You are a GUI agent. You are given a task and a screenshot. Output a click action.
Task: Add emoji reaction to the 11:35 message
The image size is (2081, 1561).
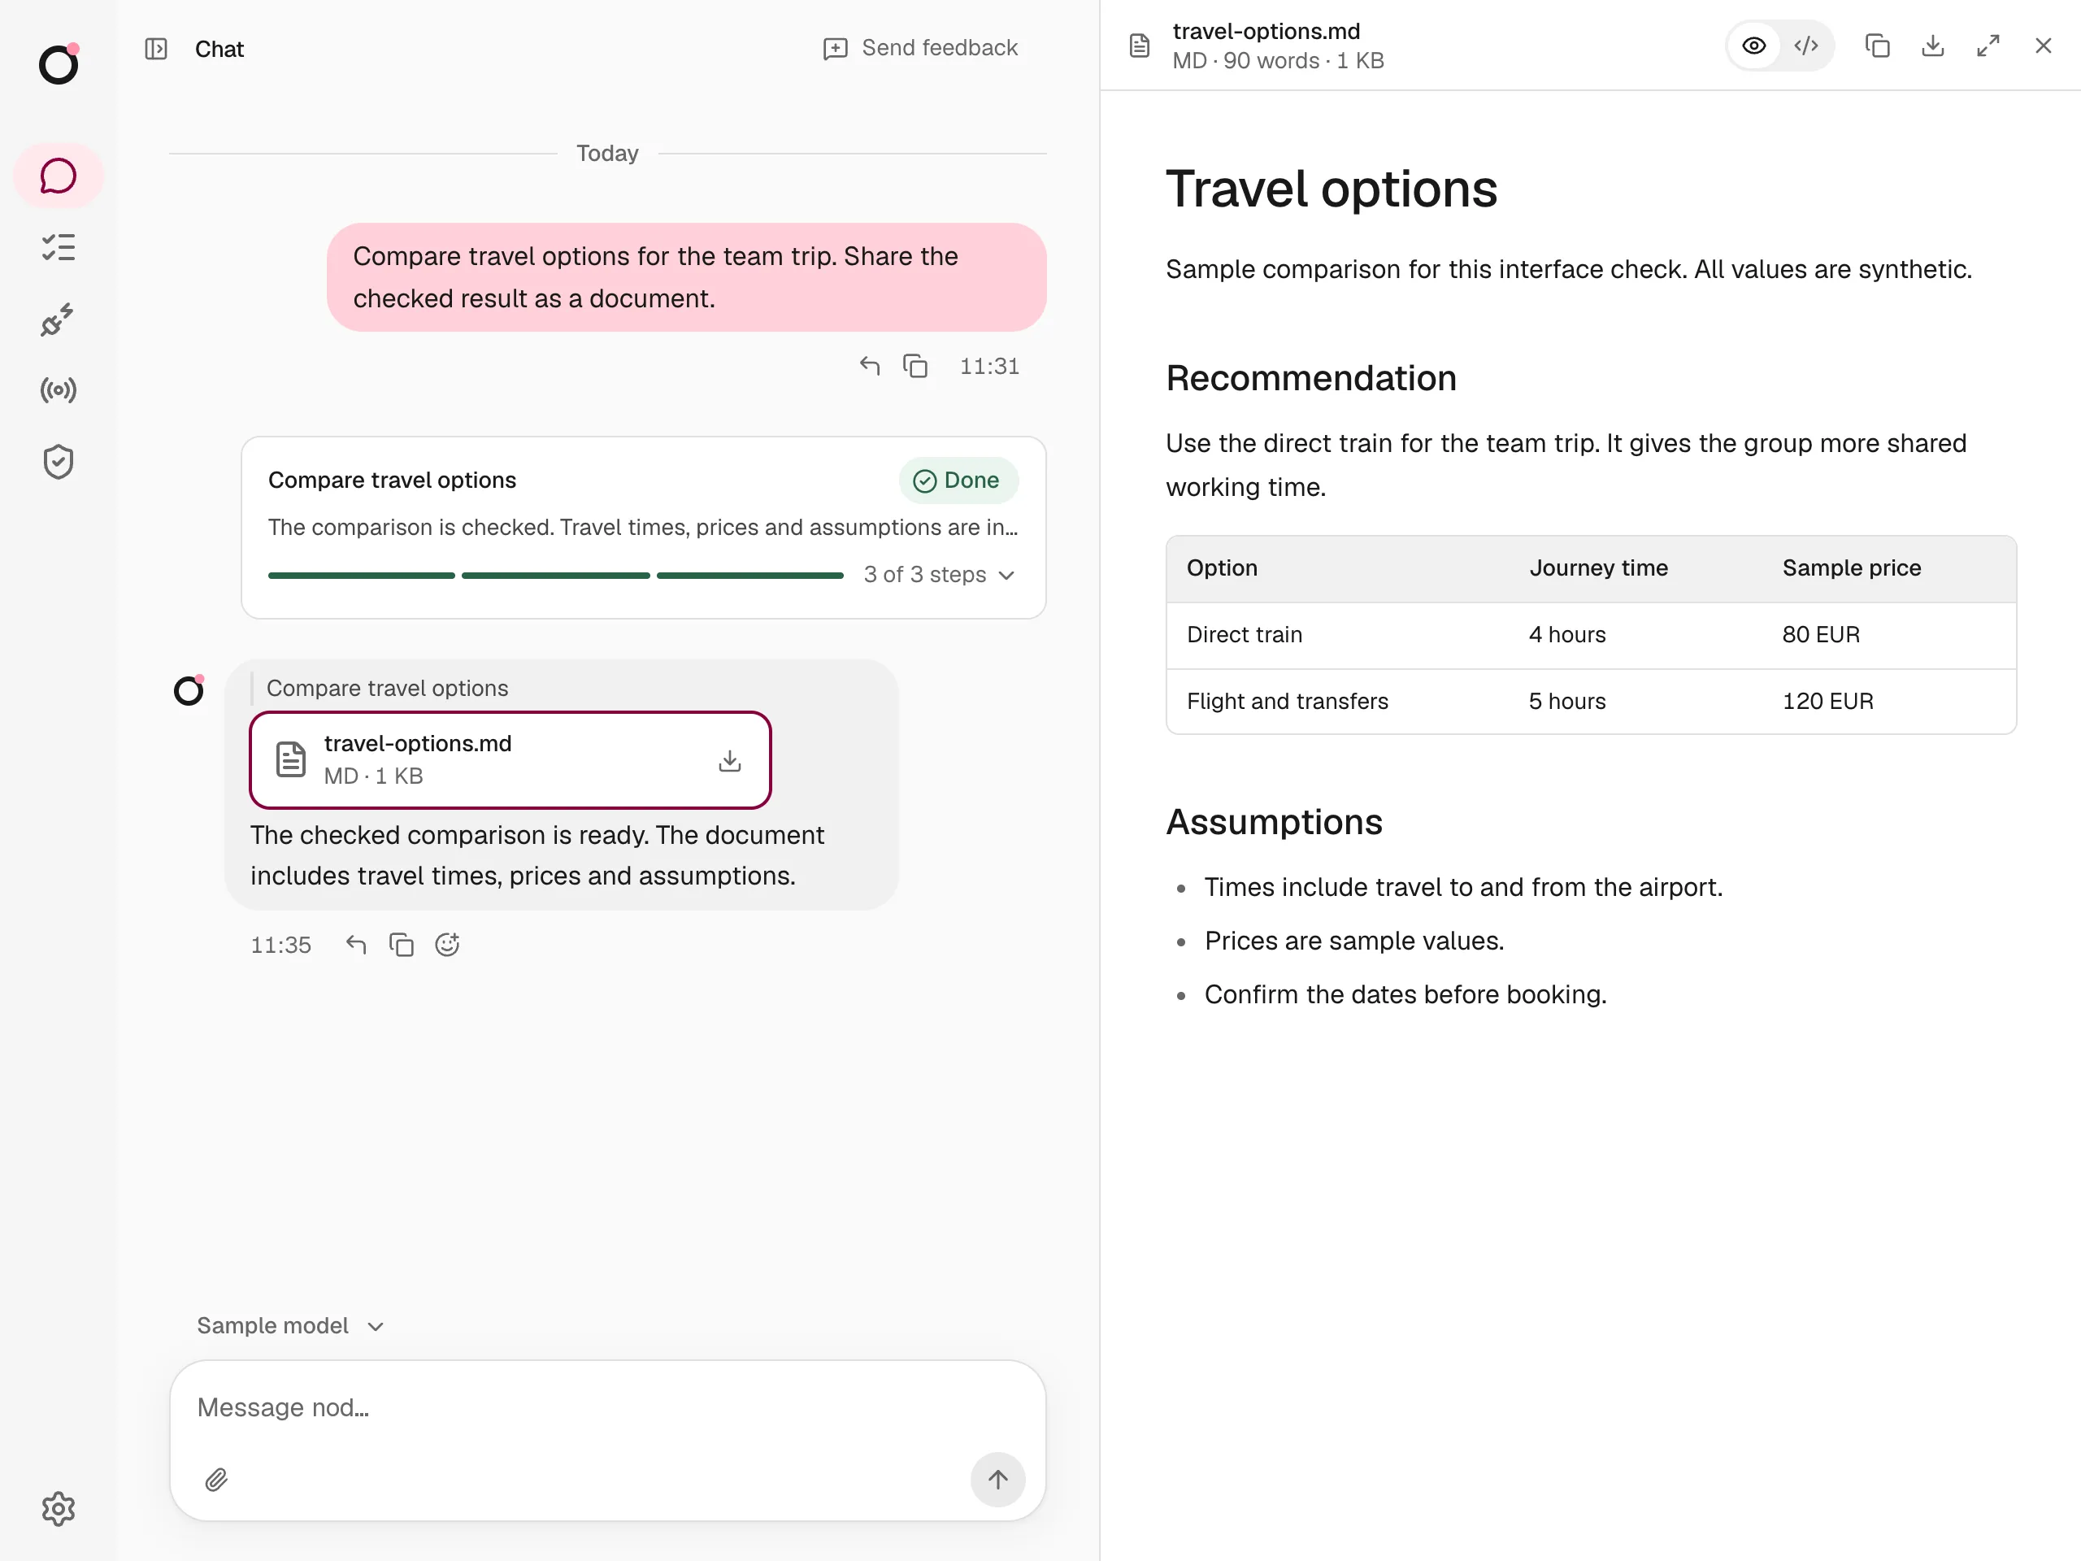(x=447, y=944)
